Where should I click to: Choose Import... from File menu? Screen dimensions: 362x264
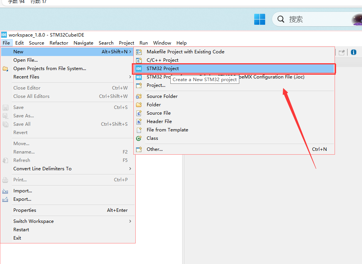[x=68, y=191]
